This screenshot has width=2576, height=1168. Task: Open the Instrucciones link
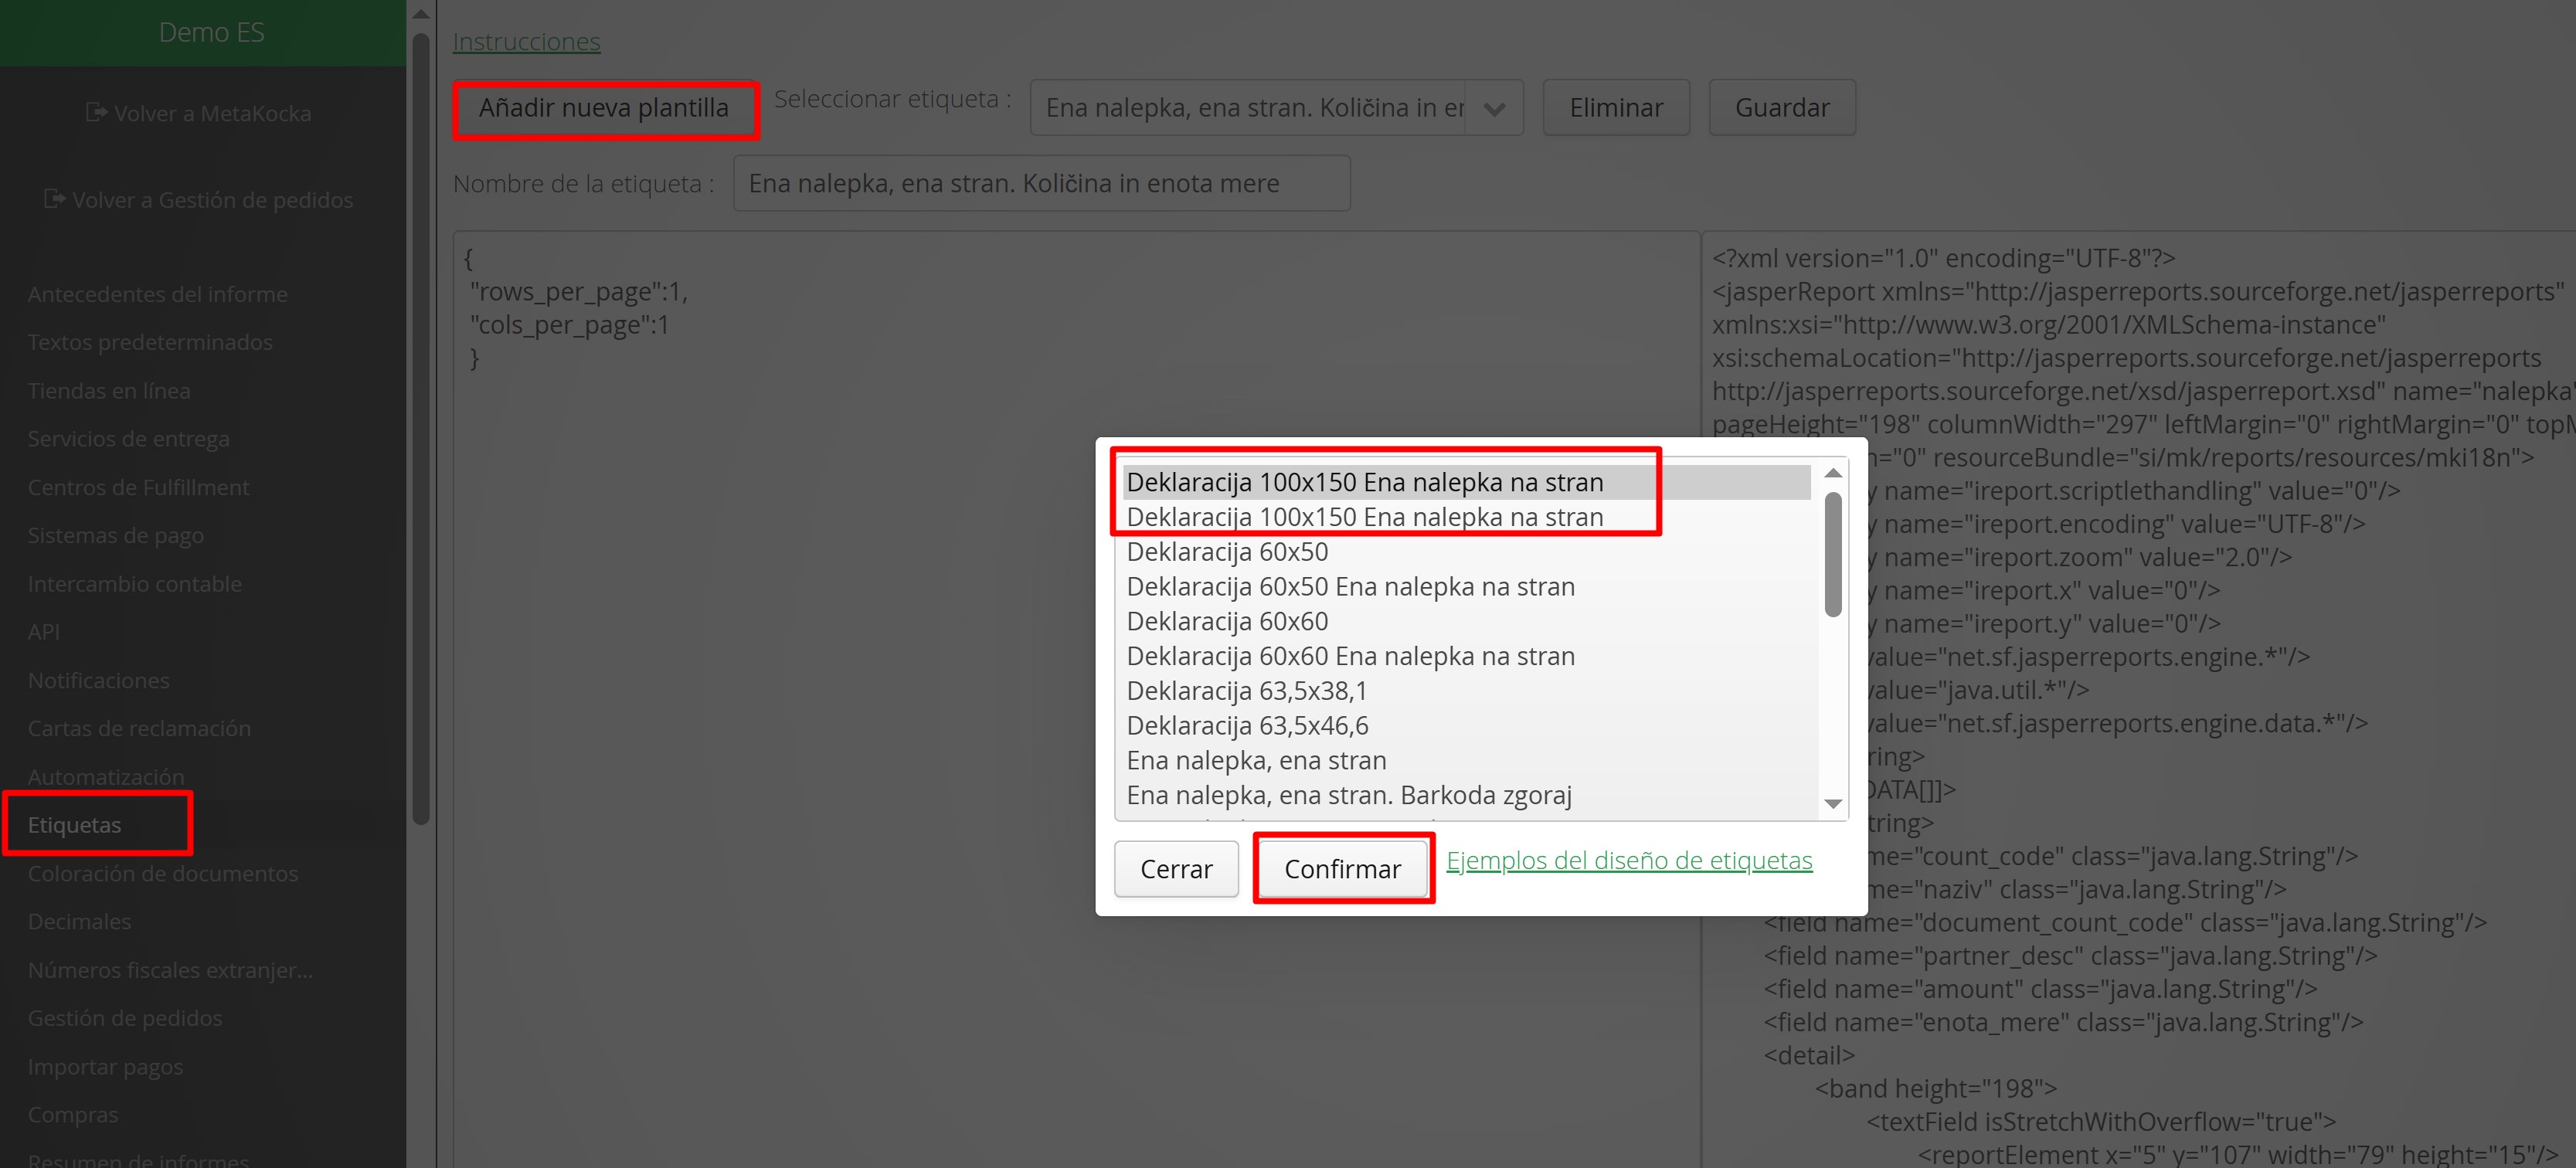526,42
